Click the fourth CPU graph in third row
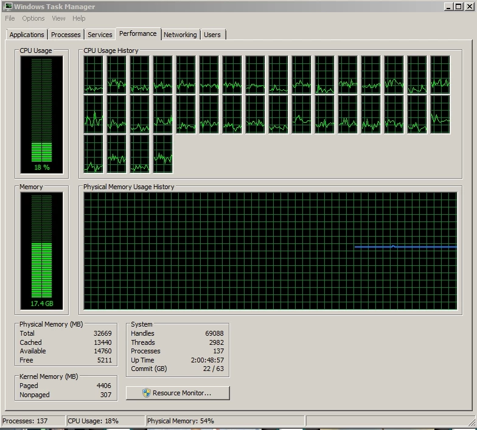 [163, 154]
